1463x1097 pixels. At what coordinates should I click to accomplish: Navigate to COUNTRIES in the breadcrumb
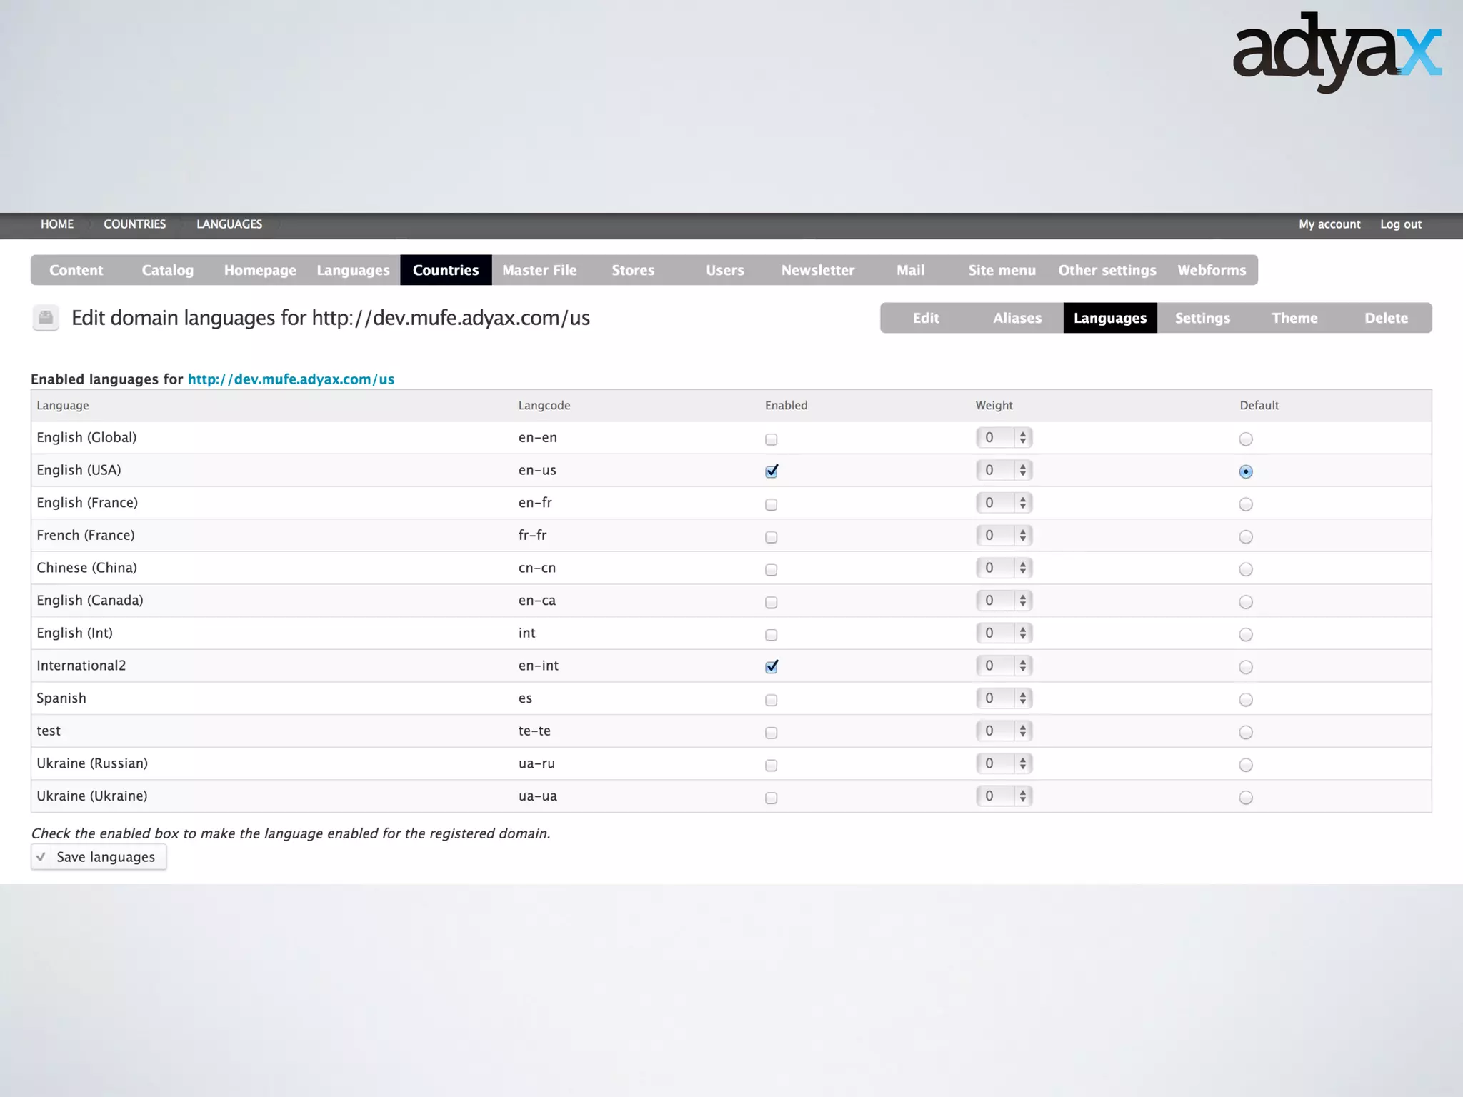(x=134, y=224)
